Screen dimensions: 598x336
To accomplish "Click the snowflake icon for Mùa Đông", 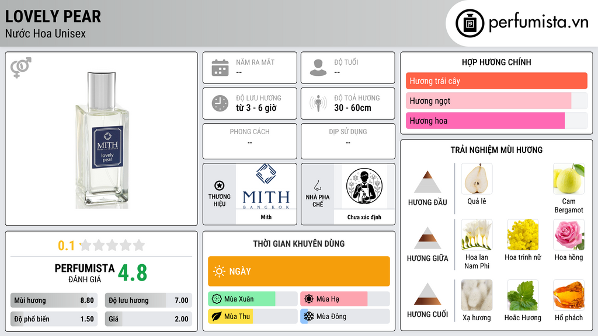I will point(309,317).
